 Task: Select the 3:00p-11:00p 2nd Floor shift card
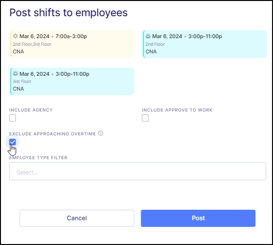(x=205, y=44)
